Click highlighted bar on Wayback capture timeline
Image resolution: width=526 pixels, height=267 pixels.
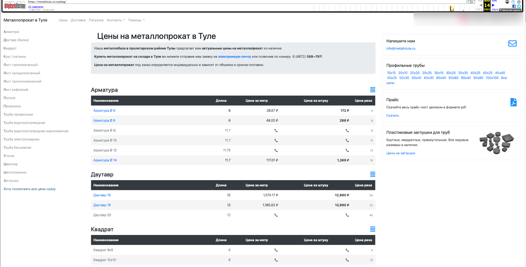tap(452, 9)
